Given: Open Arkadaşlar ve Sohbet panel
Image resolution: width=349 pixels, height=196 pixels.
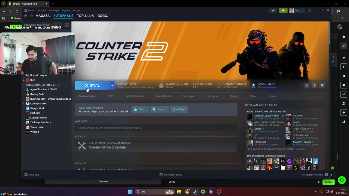Looking at the screenshot, I should click(x=315, y=175).
